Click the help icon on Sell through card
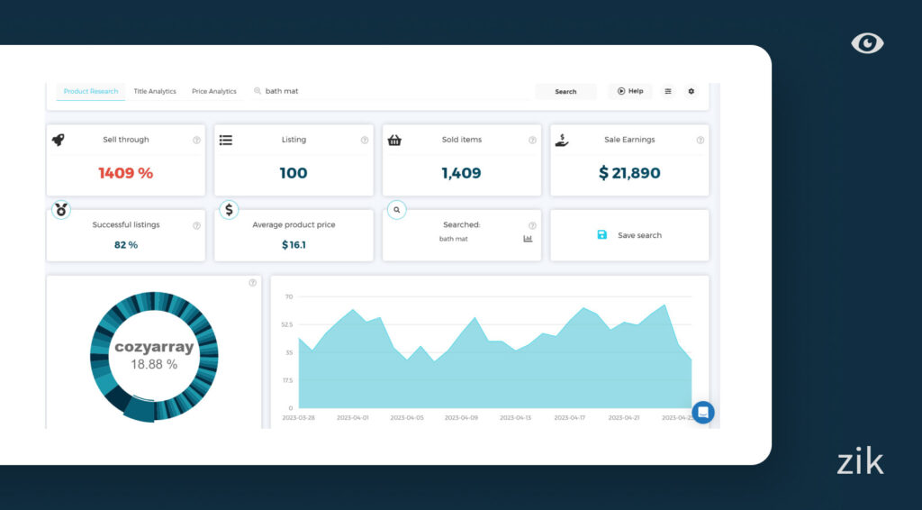 point(196,140)
